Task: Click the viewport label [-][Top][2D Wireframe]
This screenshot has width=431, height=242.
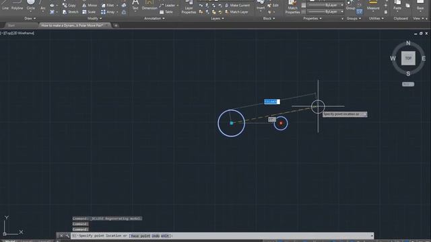Action: pyautogui.click(x=18, y=33)
